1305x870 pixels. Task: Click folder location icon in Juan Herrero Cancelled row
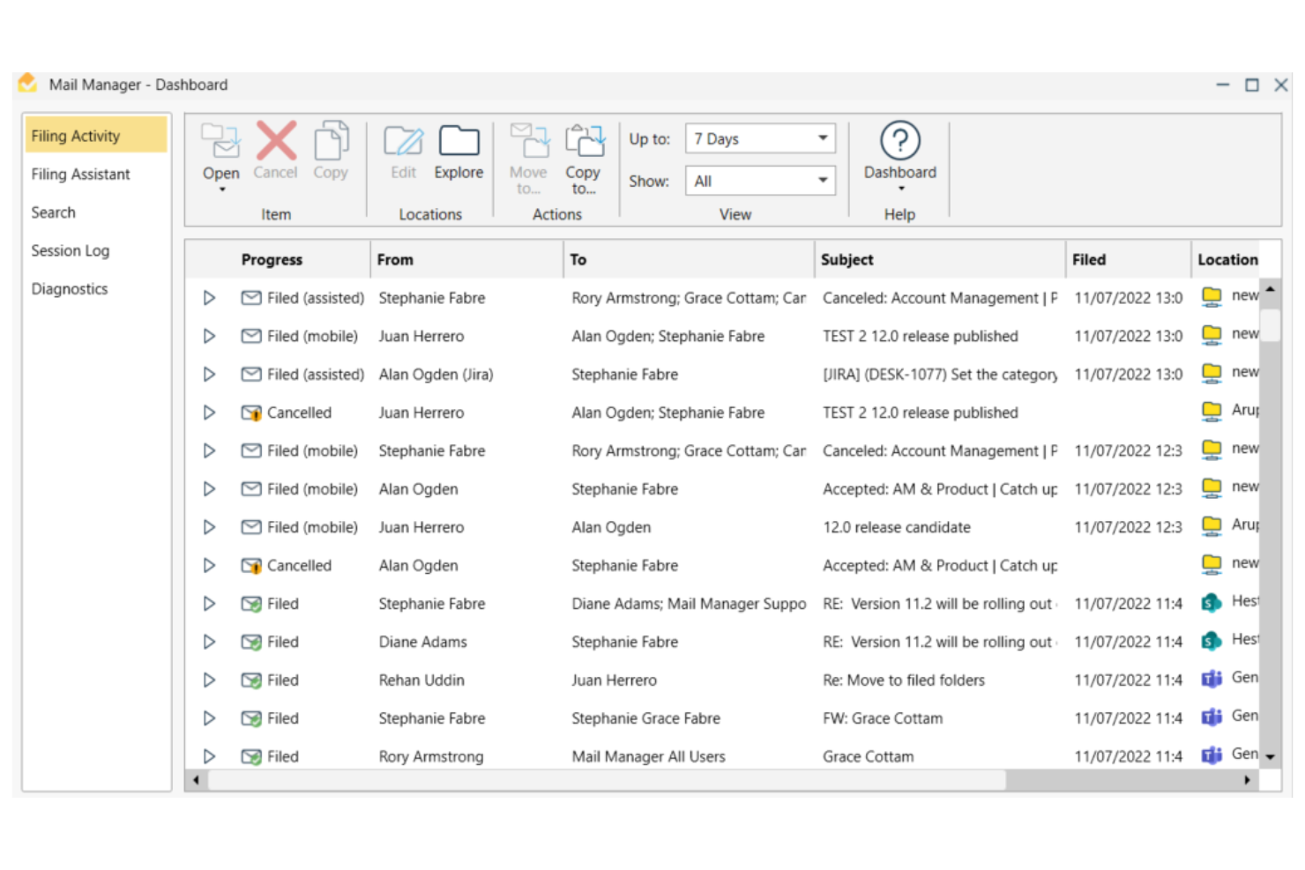coord(1212,411)
